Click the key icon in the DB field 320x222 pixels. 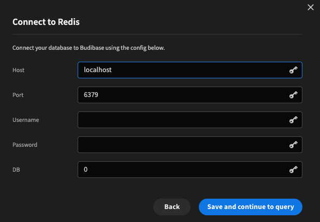293,170
